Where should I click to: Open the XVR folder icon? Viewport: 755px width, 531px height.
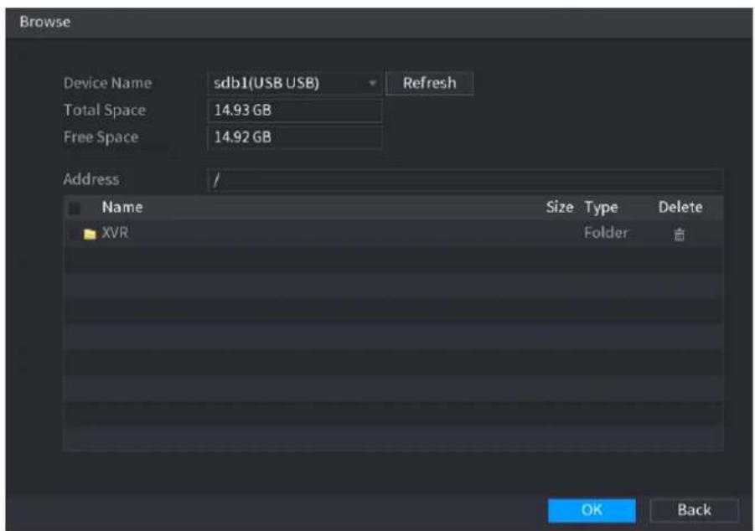(x=90, y=234)
